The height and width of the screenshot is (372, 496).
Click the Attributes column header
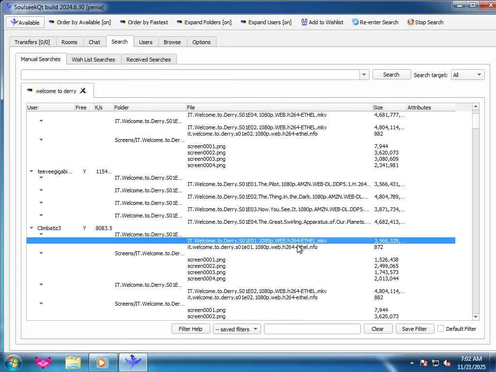click(431, 108)
